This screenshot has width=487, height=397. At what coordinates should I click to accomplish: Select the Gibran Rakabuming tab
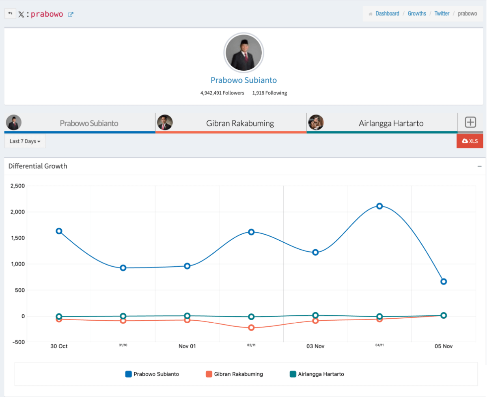[239, 123]
